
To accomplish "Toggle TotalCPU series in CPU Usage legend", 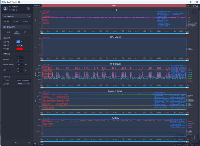I will point(190,50).
